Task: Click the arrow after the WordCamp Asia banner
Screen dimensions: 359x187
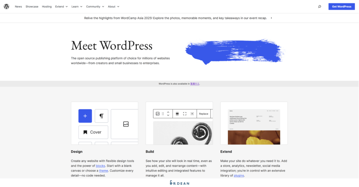Action: (x=271, y=18)
